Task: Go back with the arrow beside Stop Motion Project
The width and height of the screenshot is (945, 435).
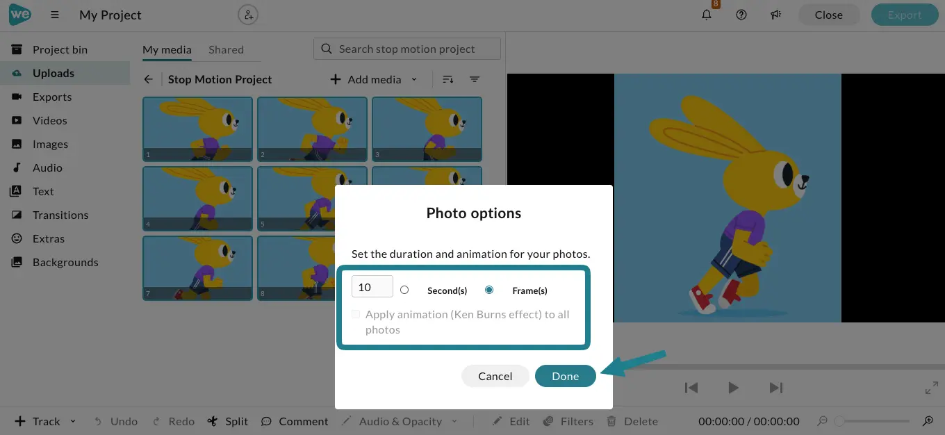Action: click(x=149, y=79)
